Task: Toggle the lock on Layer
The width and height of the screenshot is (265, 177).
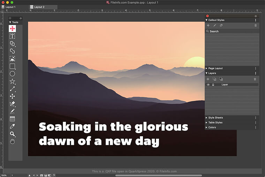Action: pyautogui.click(x=213, y=84)
